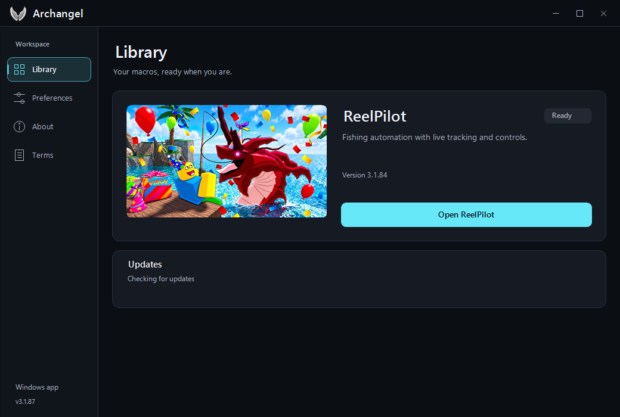Select the Library grid icon
This screenshot has width=620, height=417.
coord(19,70)
